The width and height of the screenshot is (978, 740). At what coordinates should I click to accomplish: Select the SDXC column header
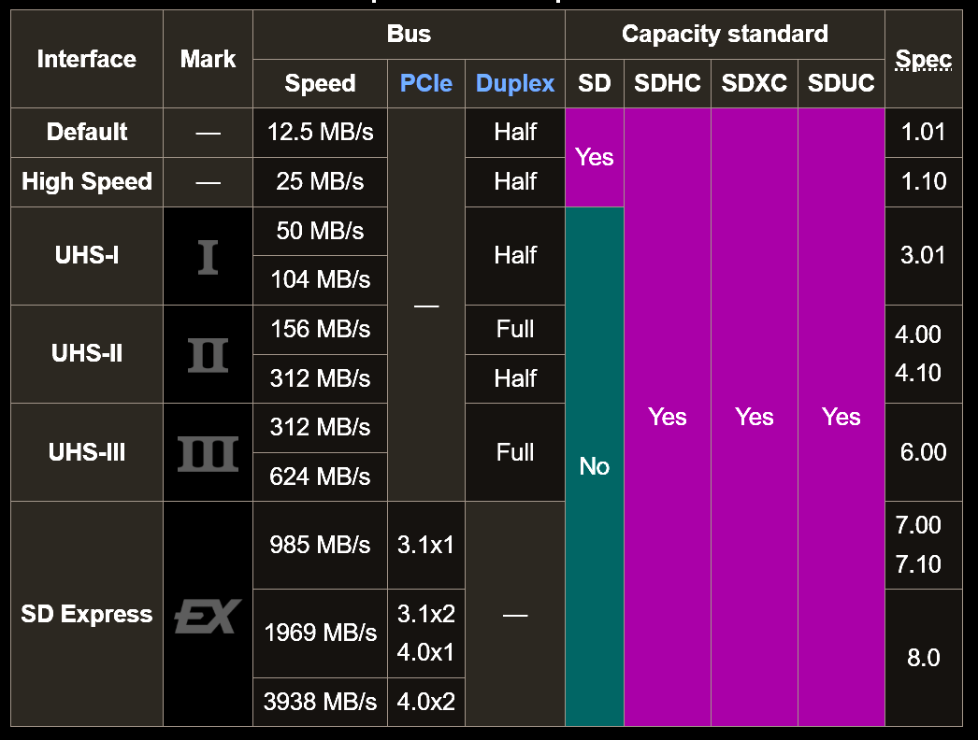tap(755, 83)
